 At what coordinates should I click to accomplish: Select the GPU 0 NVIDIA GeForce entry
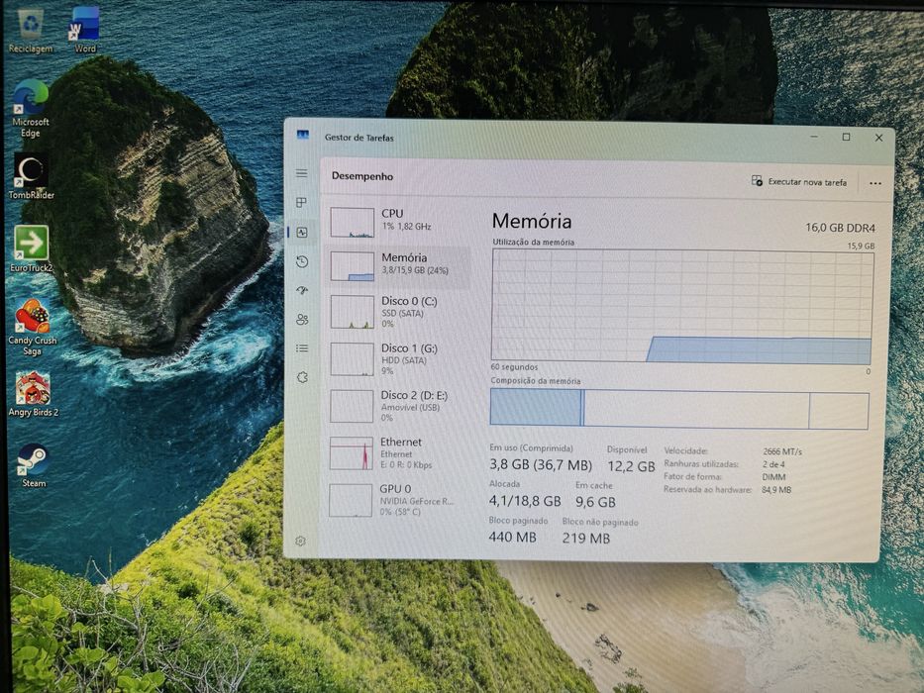(x=398, y=500)
